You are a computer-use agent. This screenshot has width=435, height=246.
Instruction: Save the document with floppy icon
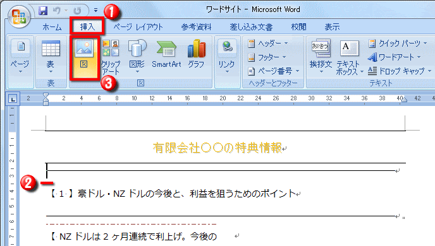(43, 11)
